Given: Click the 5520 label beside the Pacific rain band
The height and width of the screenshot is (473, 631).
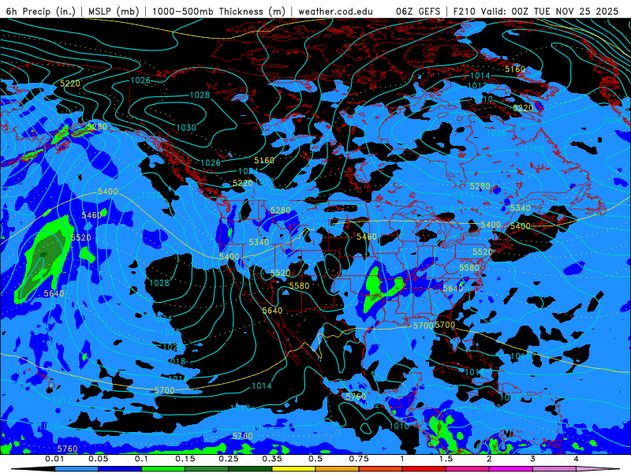Looking at the screenshot, I should [x=81, y=237].
